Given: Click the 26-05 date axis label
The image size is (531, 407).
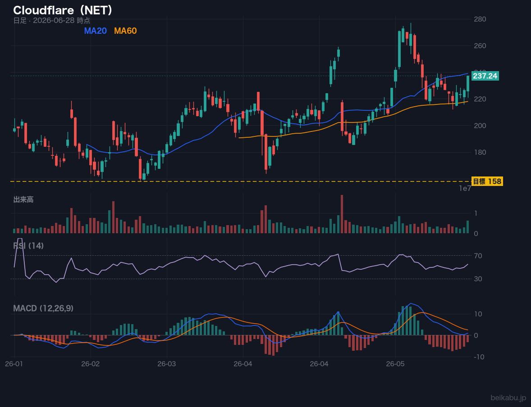Looking at the screenshot, I should click(395, 364).
